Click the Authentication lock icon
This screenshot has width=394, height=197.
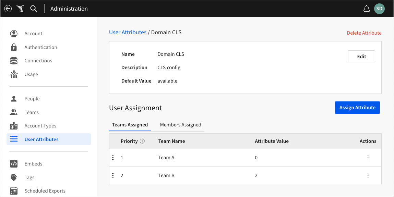click(14, 47)
